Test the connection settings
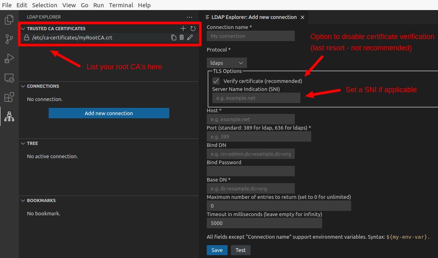The height and width of the screenshot is (258, 438). pos(241,250)
